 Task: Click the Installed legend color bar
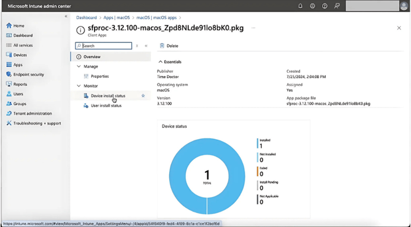pyautogui.click(x=258, y=144)
